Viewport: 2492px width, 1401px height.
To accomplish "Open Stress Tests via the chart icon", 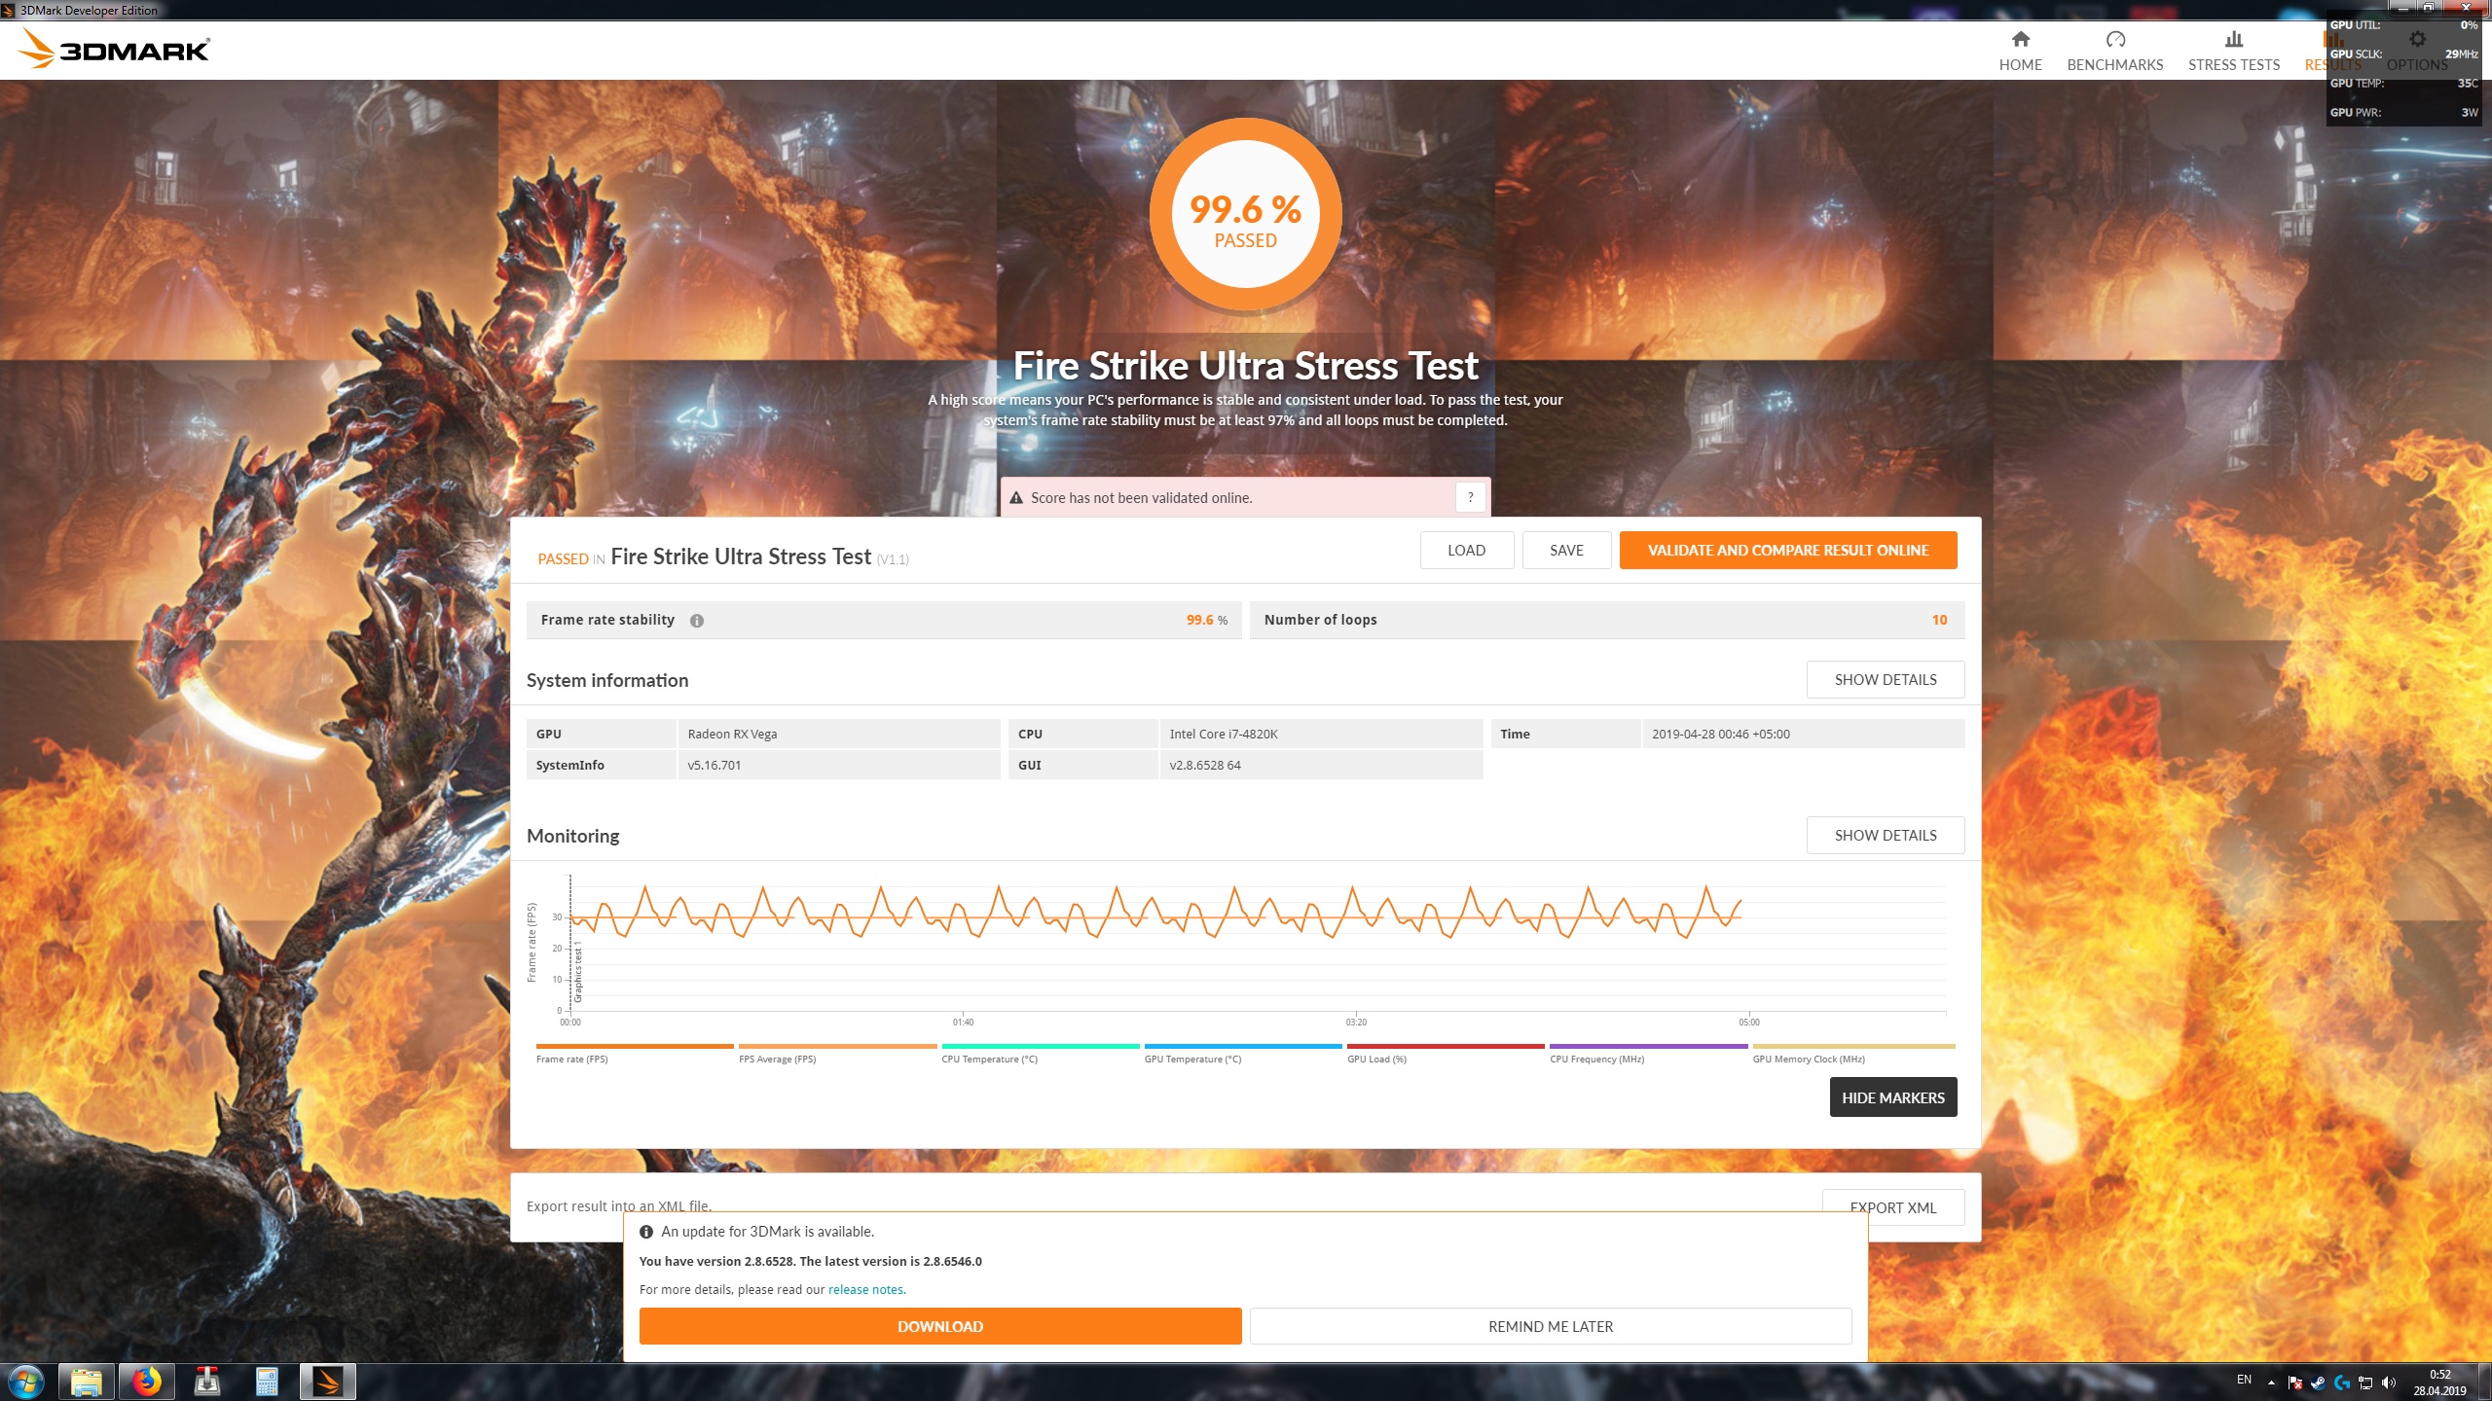I will pyautogui.click(x=2233, y=40).
